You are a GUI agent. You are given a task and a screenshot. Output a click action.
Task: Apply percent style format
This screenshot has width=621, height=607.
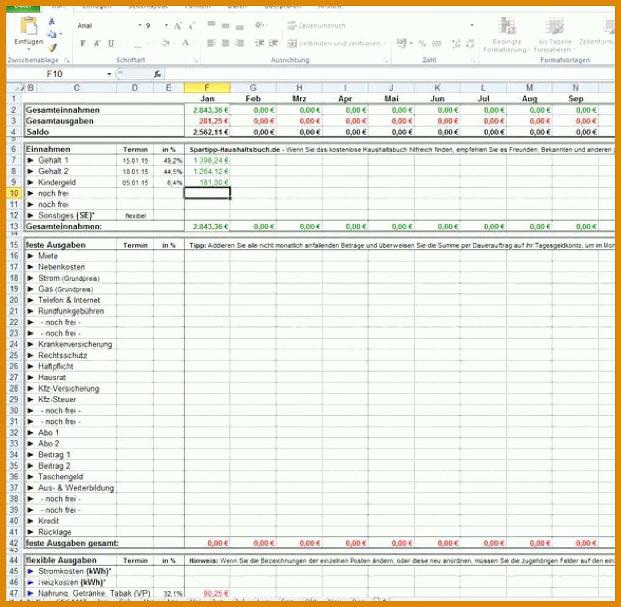click(x=422, y=44)
